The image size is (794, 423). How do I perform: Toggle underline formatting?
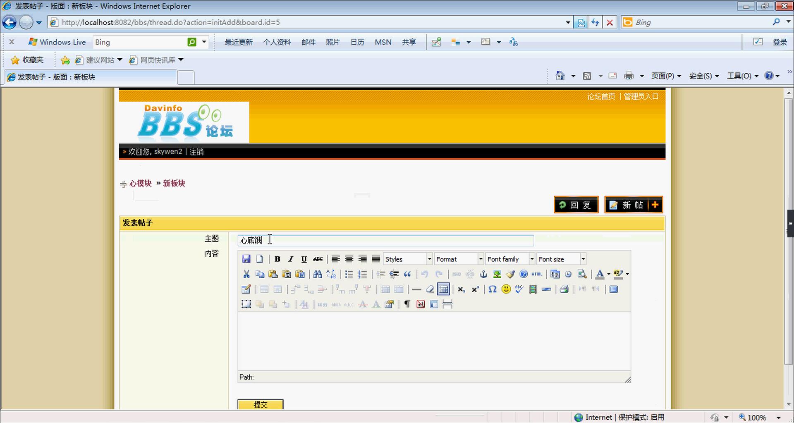(304, 259)
